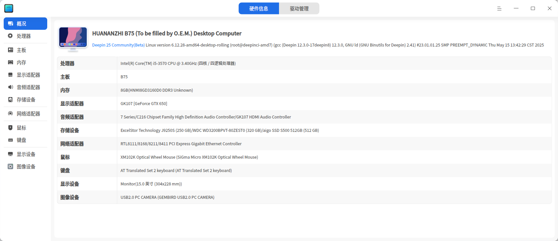This screenshot has height=241, width=558.
Task: Click the 音频适配器 row label in the table
Action: [x=72, y=117]
